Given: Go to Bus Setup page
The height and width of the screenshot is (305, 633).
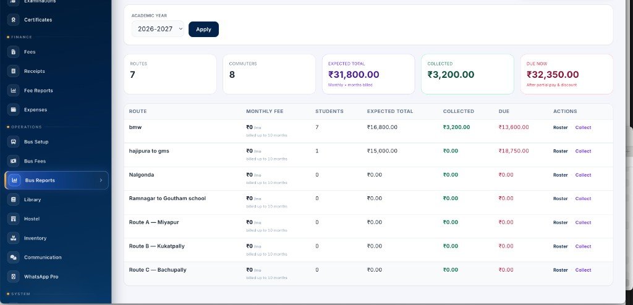Looking at the screenshot, I should (36, 142).
